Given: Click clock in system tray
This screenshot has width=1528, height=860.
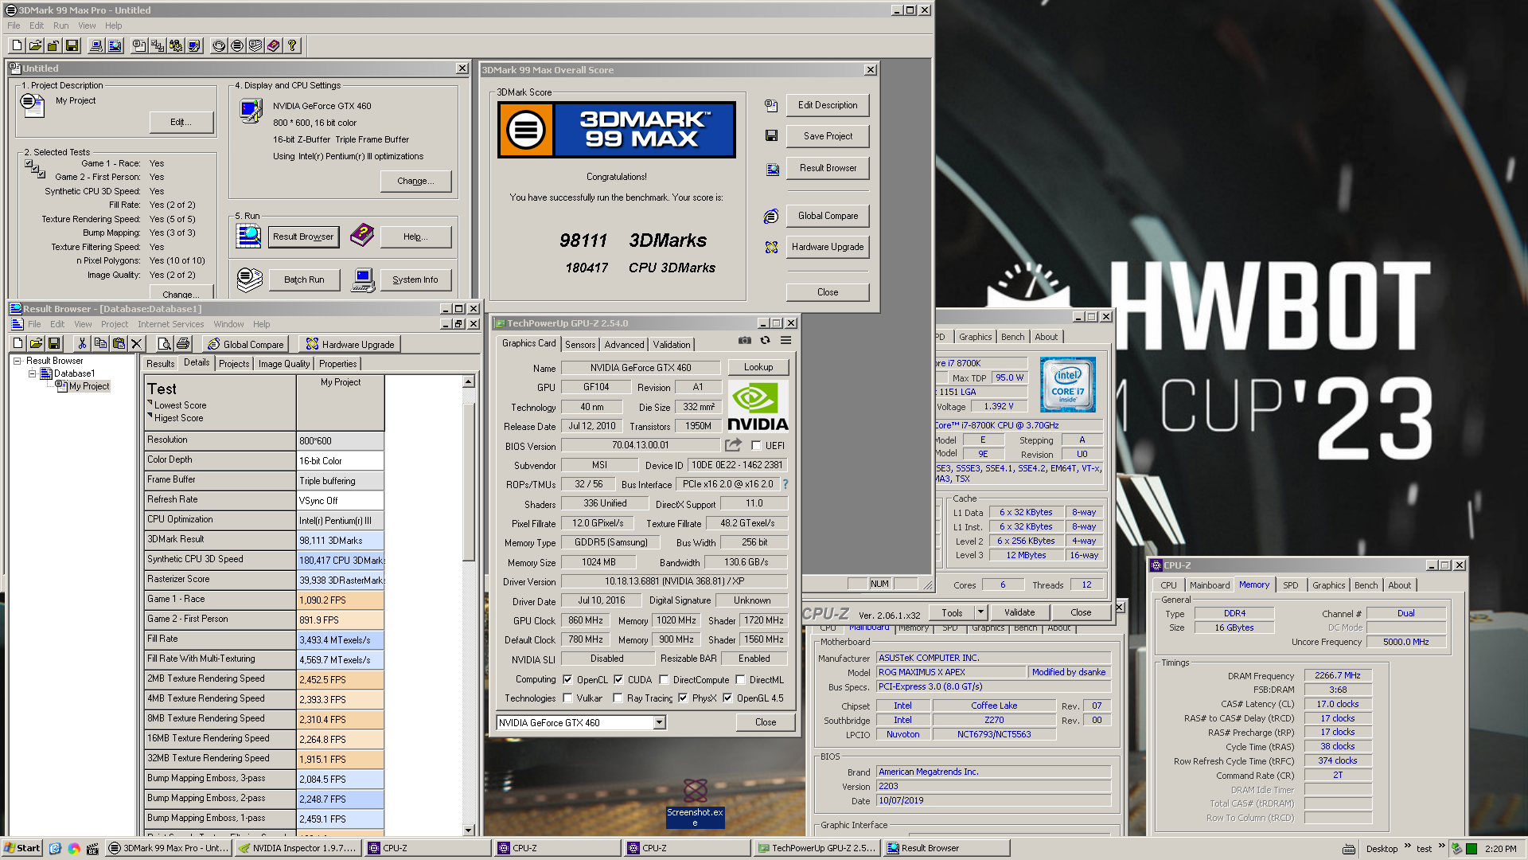Looking at the screenshot, I should 1500,849.
